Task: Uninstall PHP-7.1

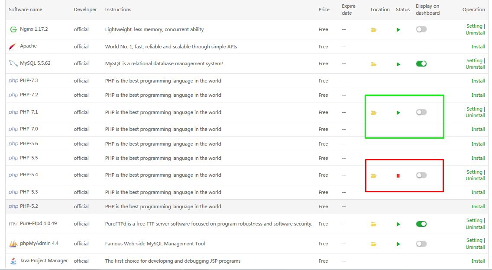Action: click(476, 115)
